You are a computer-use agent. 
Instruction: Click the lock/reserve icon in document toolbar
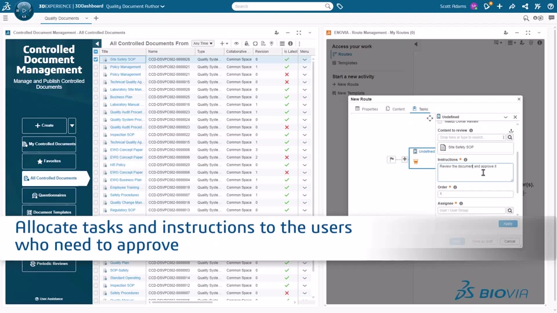pos(247,43)
